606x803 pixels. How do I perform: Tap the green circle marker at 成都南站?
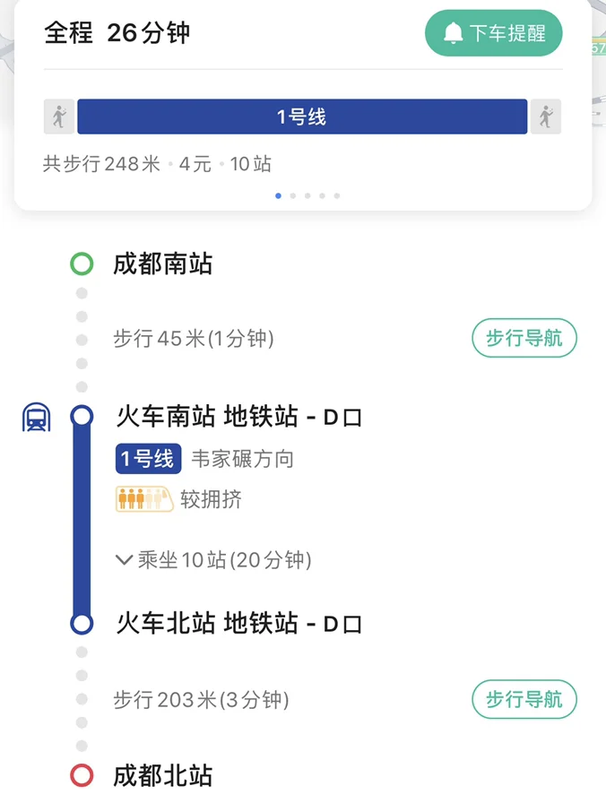click(x=82, y=263)
